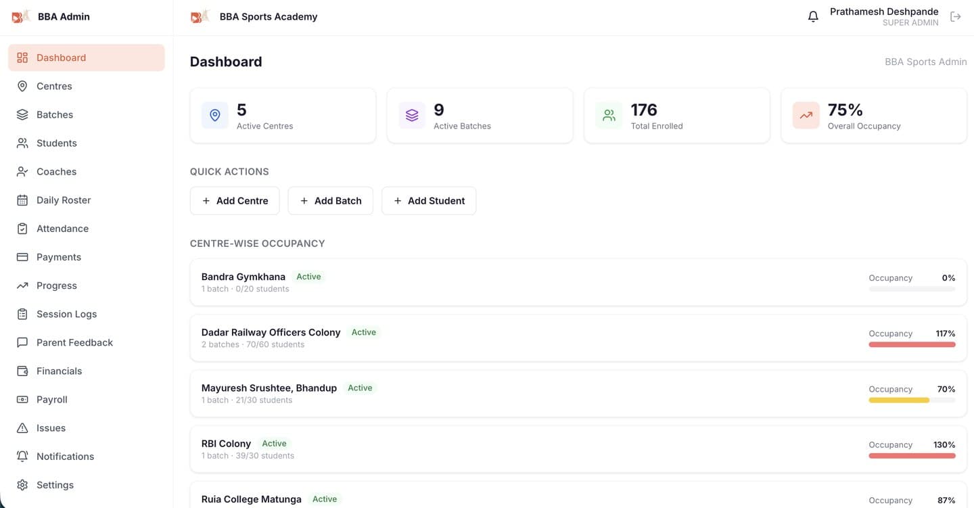Open Ruia College Matunga centre row
974x508 pixels.
pos(578,495)
